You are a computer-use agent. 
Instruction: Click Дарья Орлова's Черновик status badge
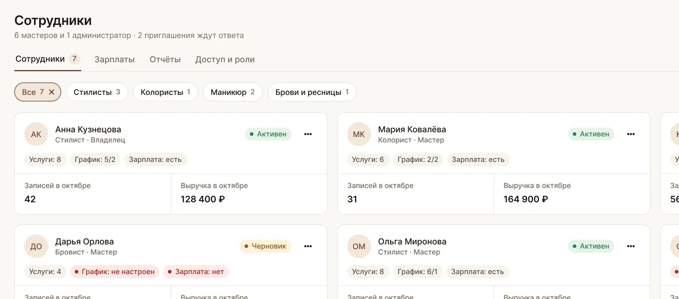[266, 246]
